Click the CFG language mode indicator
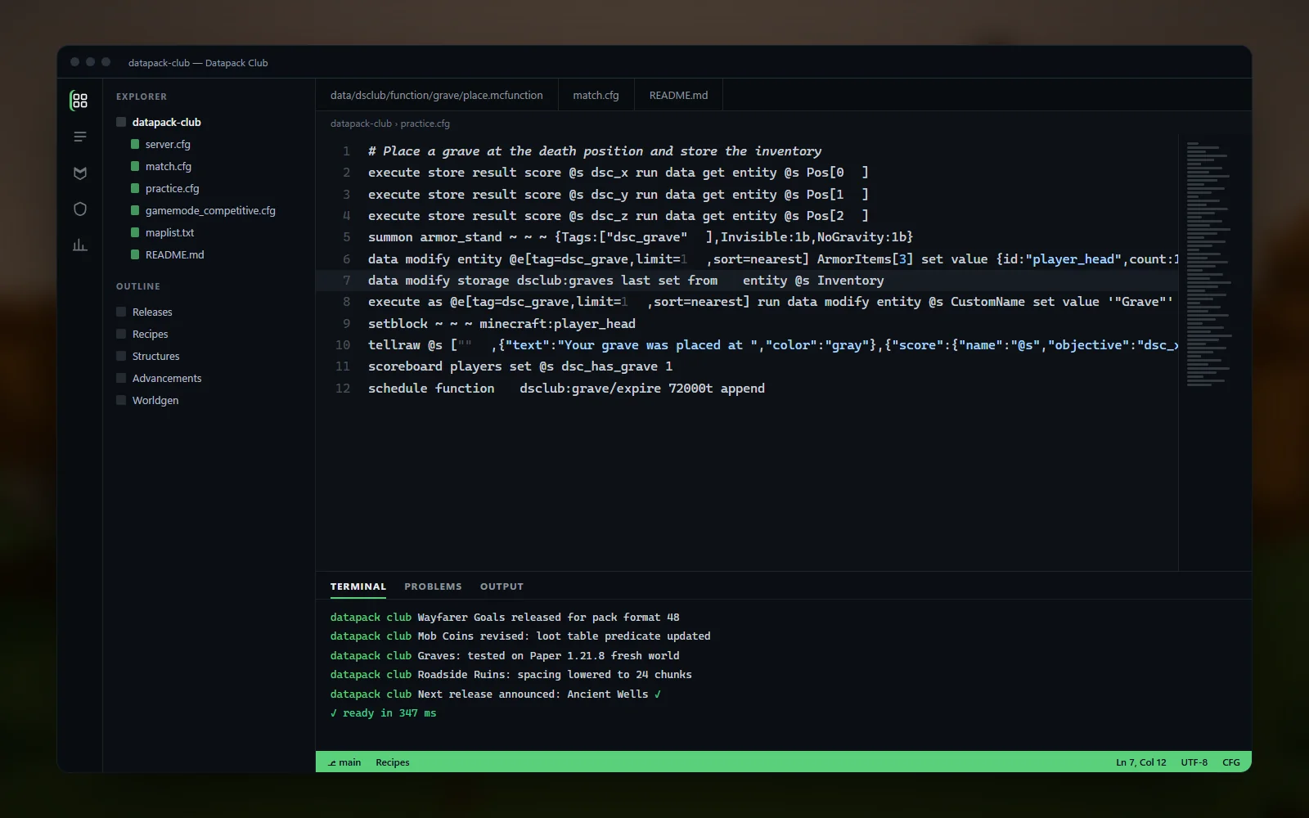The image size is (1309, 818). coord(1231,762)
